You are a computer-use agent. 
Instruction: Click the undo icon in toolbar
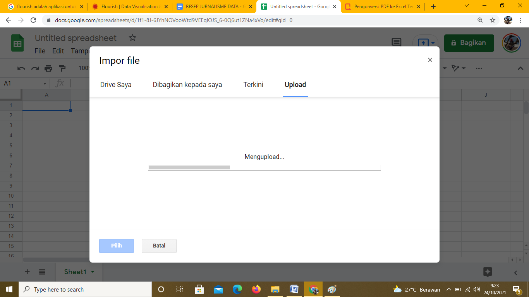21,68
